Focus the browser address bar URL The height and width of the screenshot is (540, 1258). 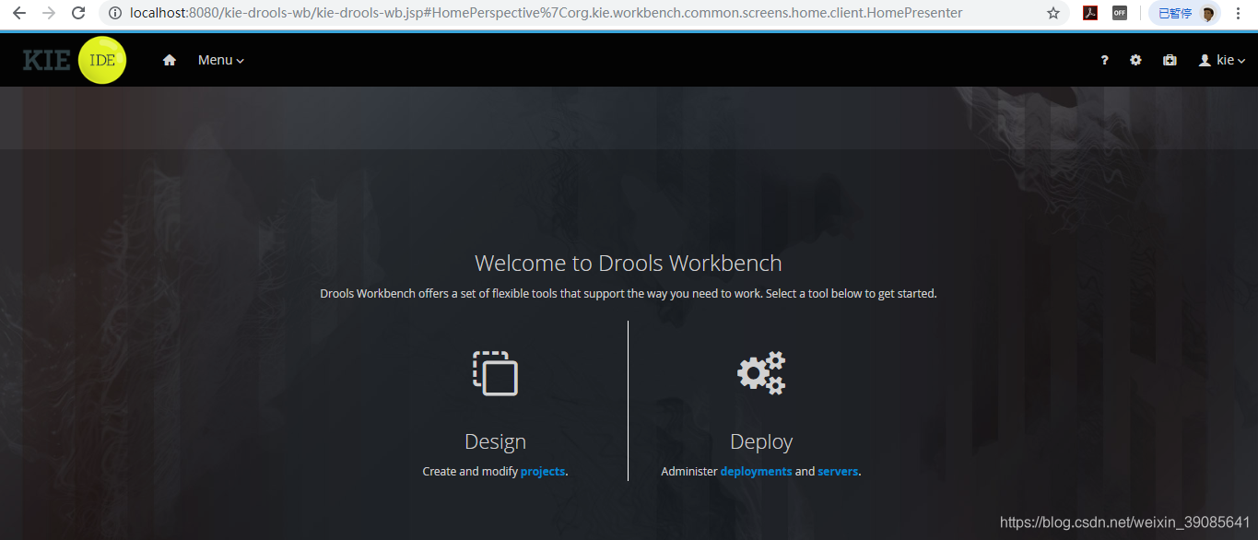pyautogui.click(x=547, y=13)
